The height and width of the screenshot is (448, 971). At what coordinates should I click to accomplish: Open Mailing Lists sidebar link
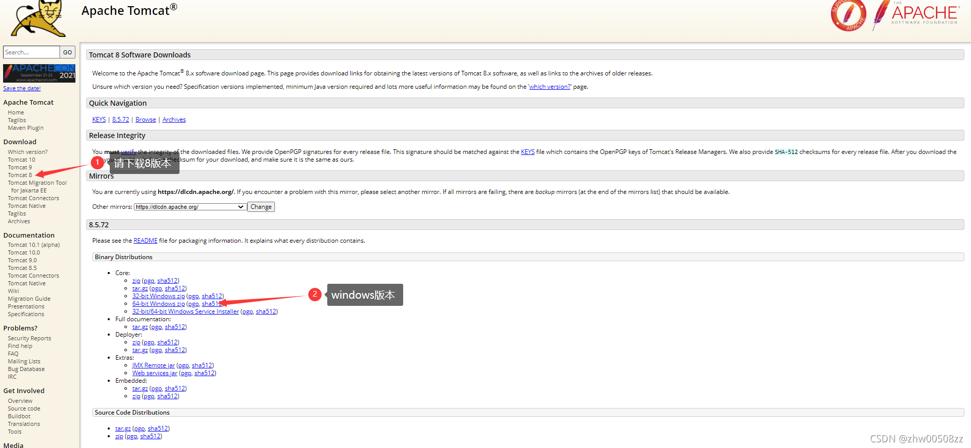click(24, 361)
